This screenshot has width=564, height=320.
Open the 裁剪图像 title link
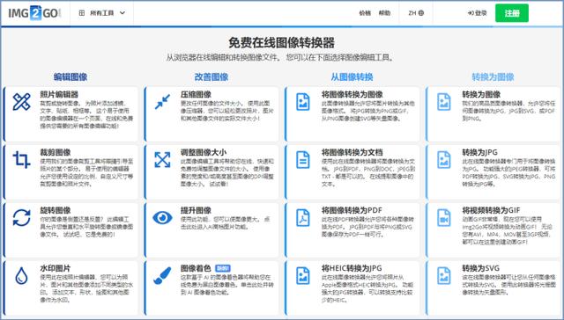point(55,152)
